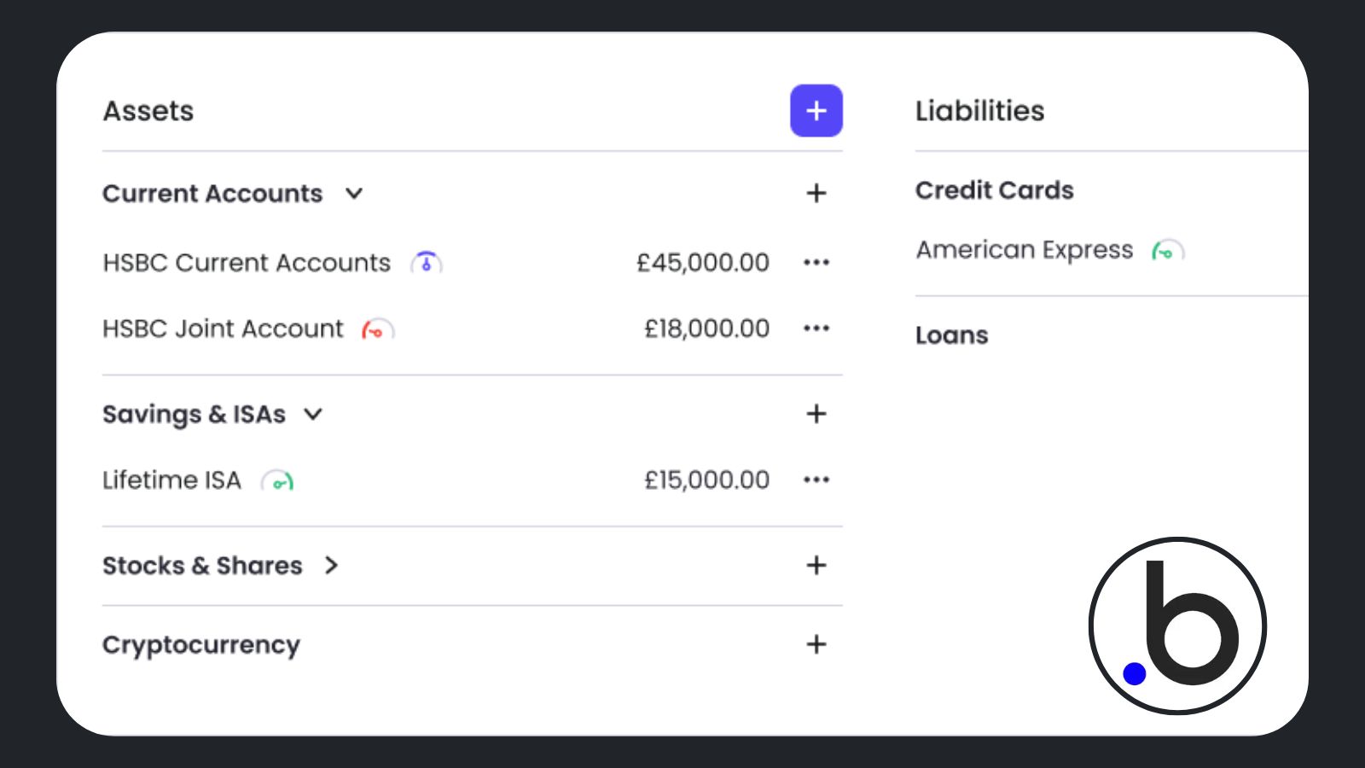Click the purple add asset plus button
This screenshot has height=768, width=1365.
point(816,110)
